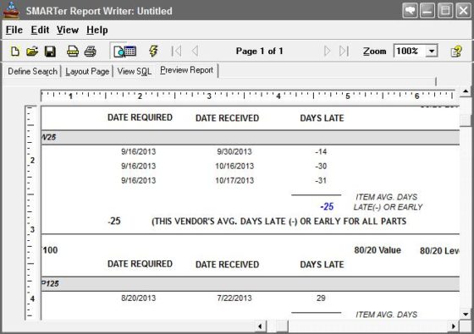This screenshot has width=474, height=334.
Task: Click the first DATE REQUIRED header
Action: [x=140, y=118]
